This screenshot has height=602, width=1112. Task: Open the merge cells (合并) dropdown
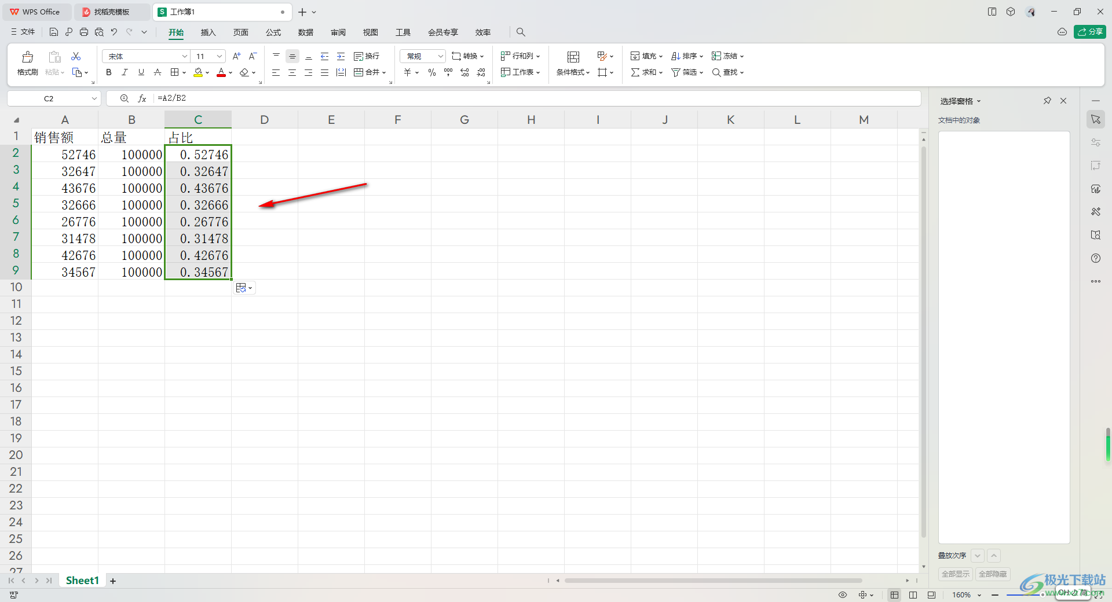pos(370,72)
